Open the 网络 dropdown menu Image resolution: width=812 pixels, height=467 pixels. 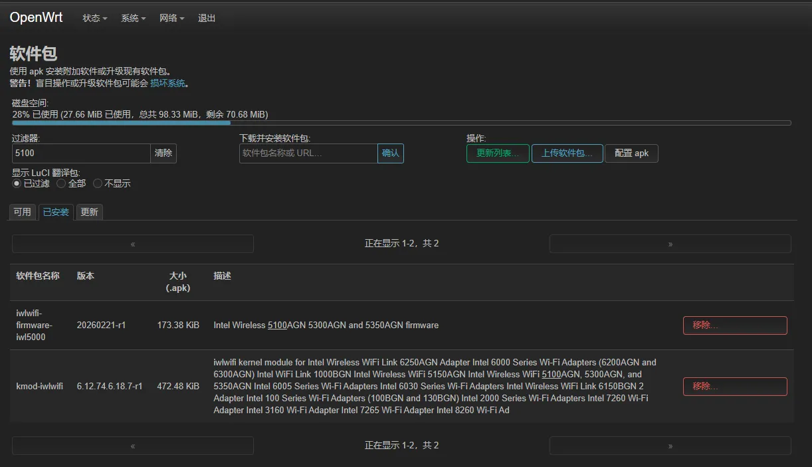click(171, 19)
